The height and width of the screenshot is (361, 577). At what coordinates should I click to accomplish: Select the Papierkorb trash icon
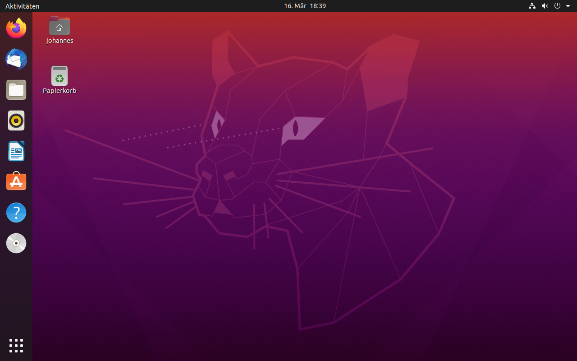pos(60,76)
